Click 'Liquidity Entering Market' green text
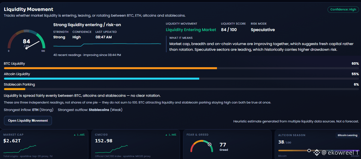 click(191, 30)
